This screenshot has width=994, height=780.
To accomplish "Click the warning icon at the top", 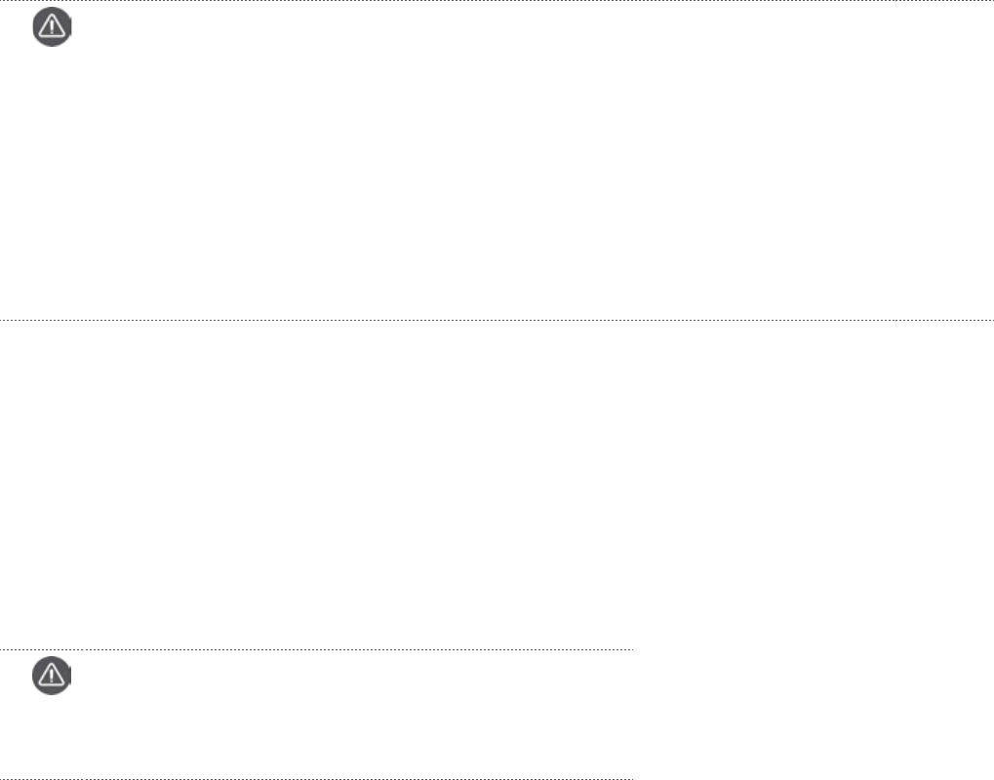I will point(53,28).
